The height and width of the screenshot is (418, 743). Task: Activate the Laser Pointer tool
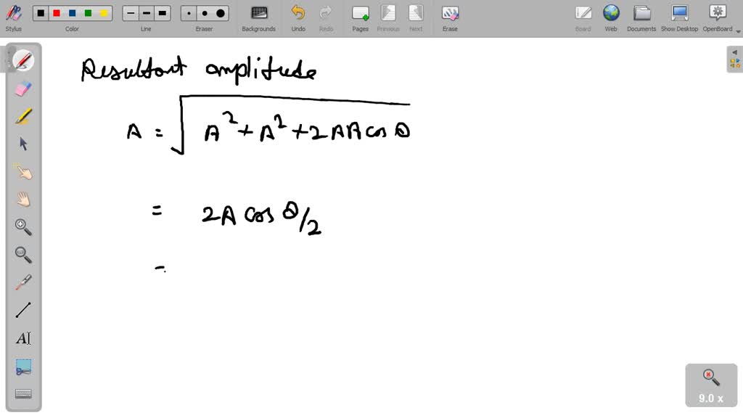22,282
